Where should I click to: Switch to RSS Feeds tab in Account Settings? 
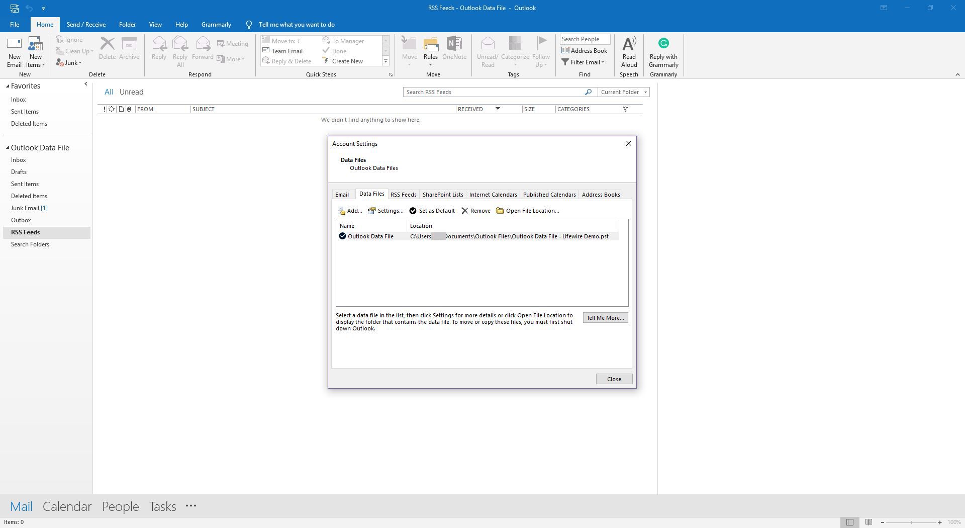pyautogui.click(x=403, y=195)
